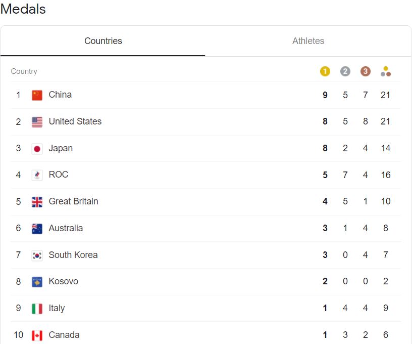This screenshot has height=344, width=412.
Task: Switch to the Athletes tab
Action: pyautogui.click(x=308, y=41)
